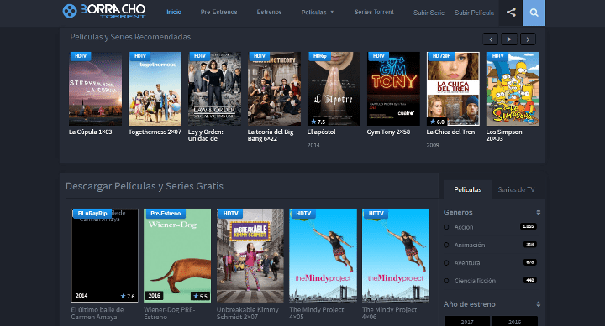
Task: Click the Pre-Estreno badge on Wiener-Dog
Action: click(x=166, y=213)
